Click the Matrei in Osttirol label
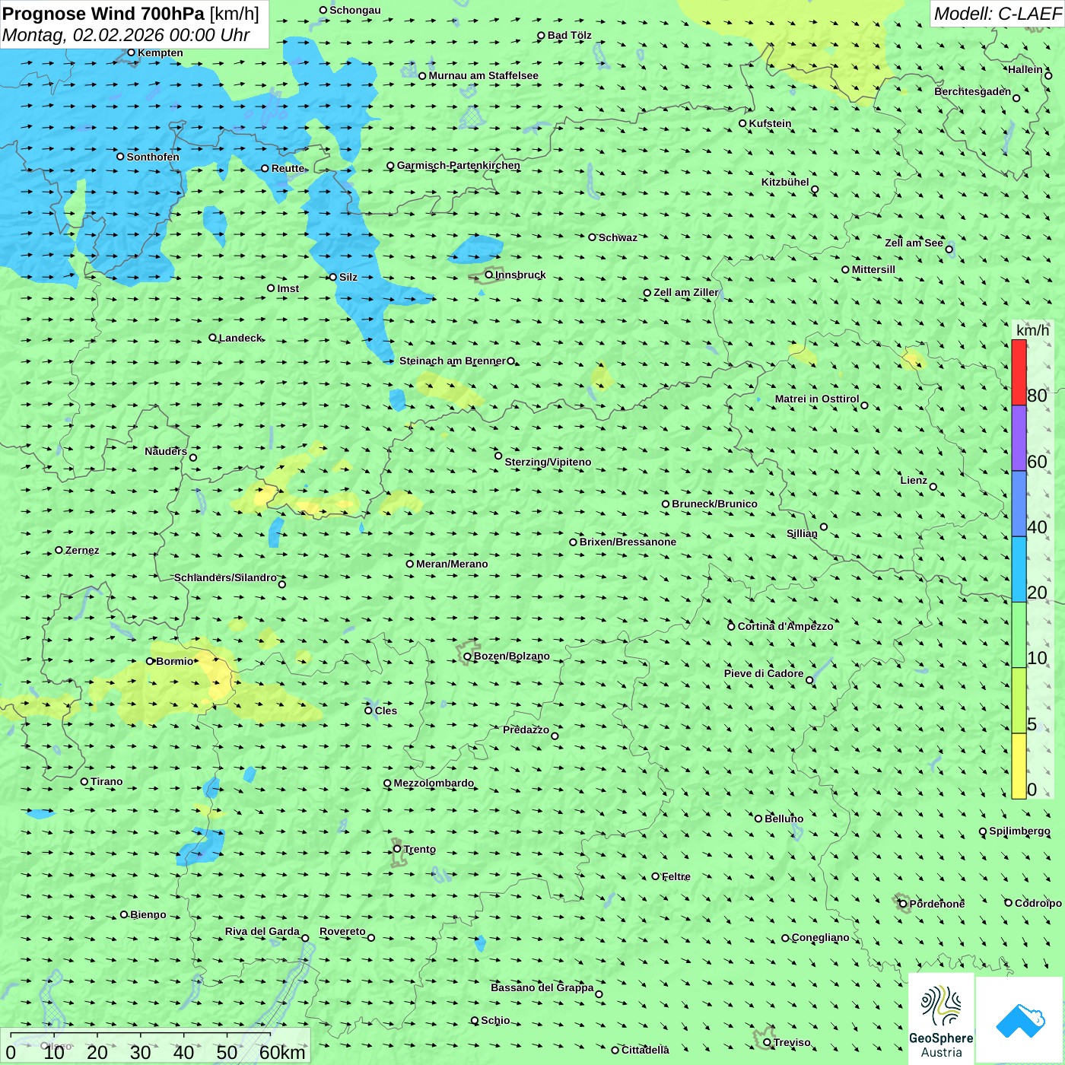 click(x=817, y=399)
